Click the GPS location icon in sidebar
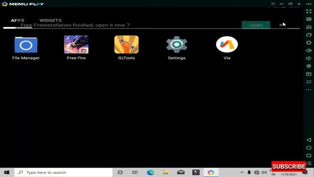Image resolution: width=314 pixels, height=177 pixels. [x=309, y=66]
